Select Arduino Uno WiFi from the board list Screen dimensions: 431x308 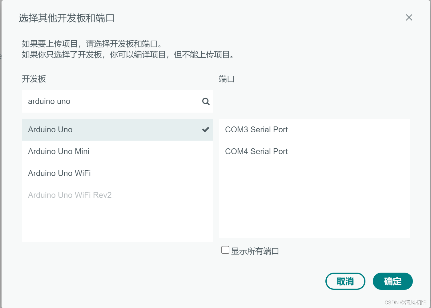coord(59,173)
